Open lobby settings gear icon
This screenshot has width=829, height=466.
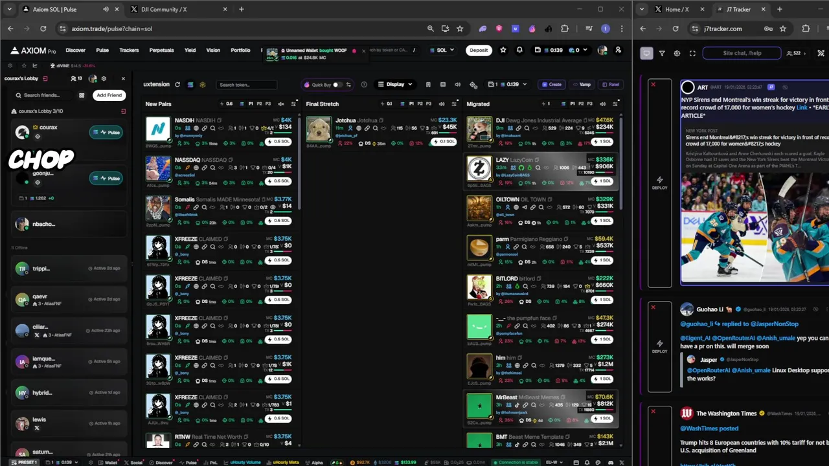coord(104,78)
